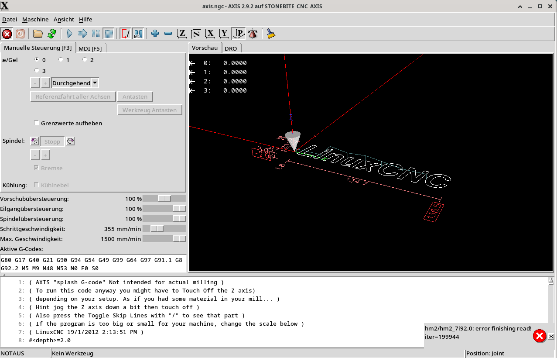Viewport: 557px width, 358px height.
Task: Stop program execution in the toolbar
Action: (x=109, y=34)
